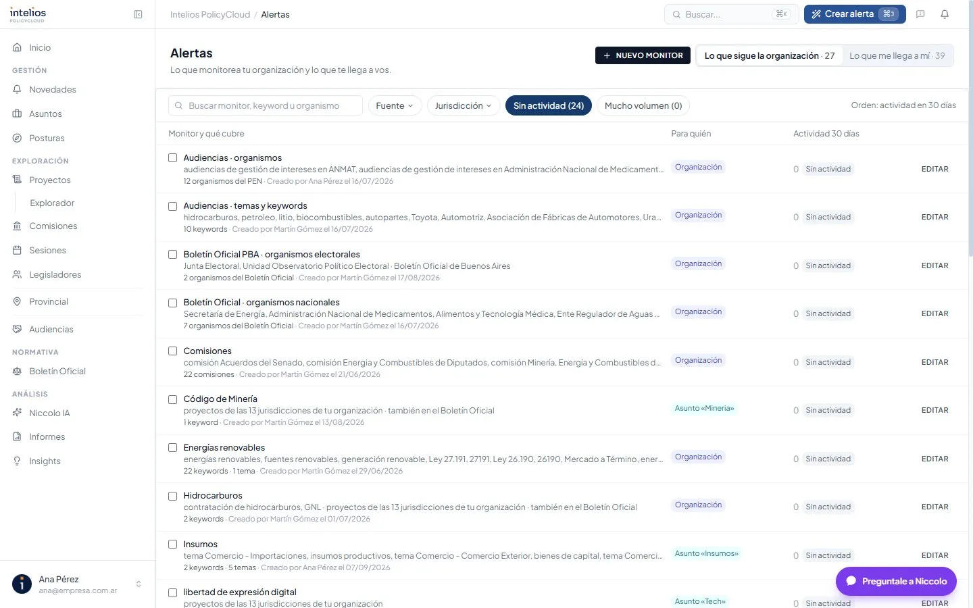Open Ana Pérez account switcher
This screenshot has width=973, height=608.
(78, 584)
